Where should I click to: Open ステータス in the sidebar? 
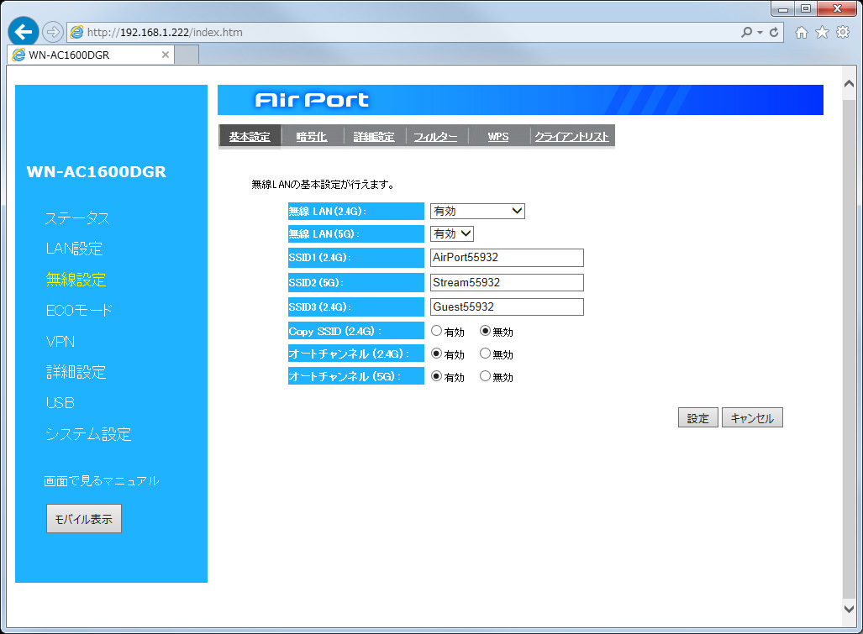click(x=77, y=217)
